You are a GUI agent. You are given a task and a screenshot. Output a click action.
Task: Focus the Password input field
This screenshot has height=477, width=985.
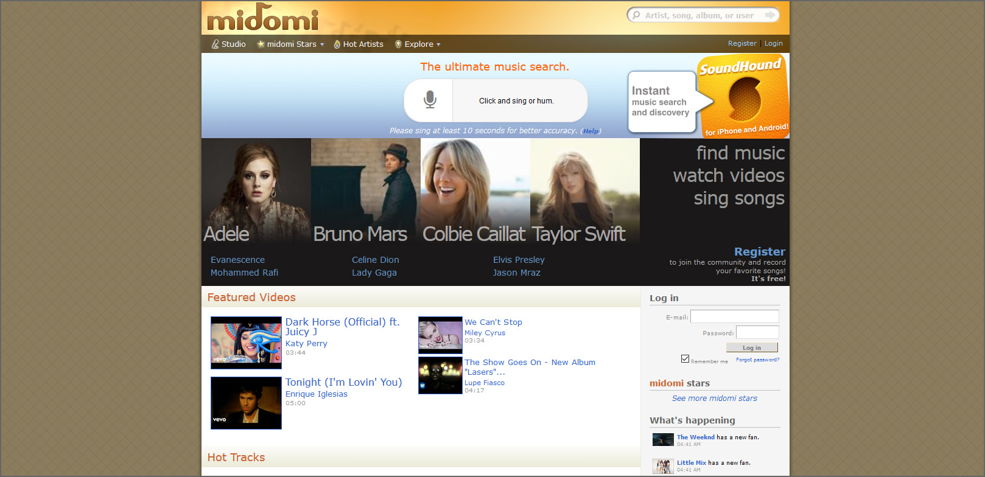point(757,332)
